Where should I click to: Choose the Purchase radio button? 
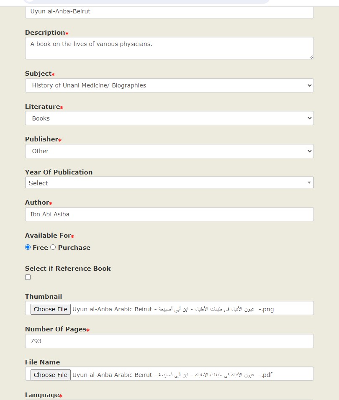[x=53, y=247]
